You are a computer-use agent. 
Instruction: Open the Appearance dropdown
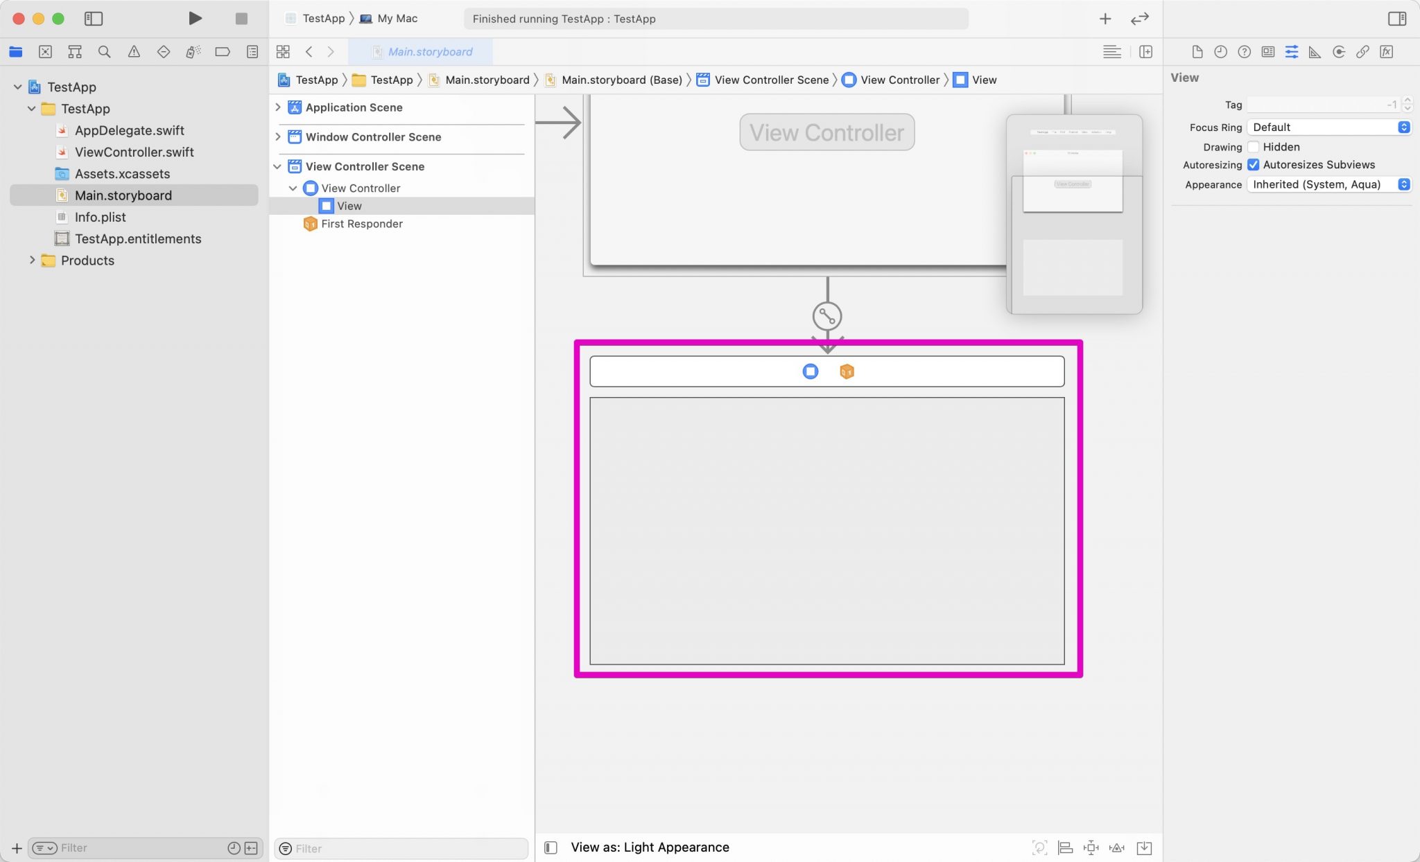pos(1328,184)
